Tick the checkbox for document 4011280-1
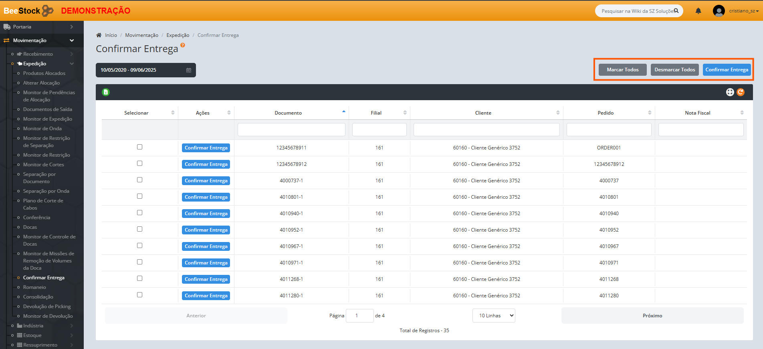Image resolution: width=763 pixels, height=349 pixels. click(x=139, y=295)
